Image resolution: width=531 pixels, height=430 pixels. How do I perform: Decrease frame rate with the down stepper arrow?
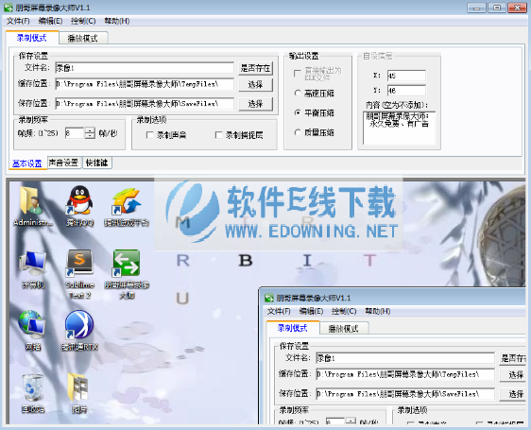[x=90, y=136]
